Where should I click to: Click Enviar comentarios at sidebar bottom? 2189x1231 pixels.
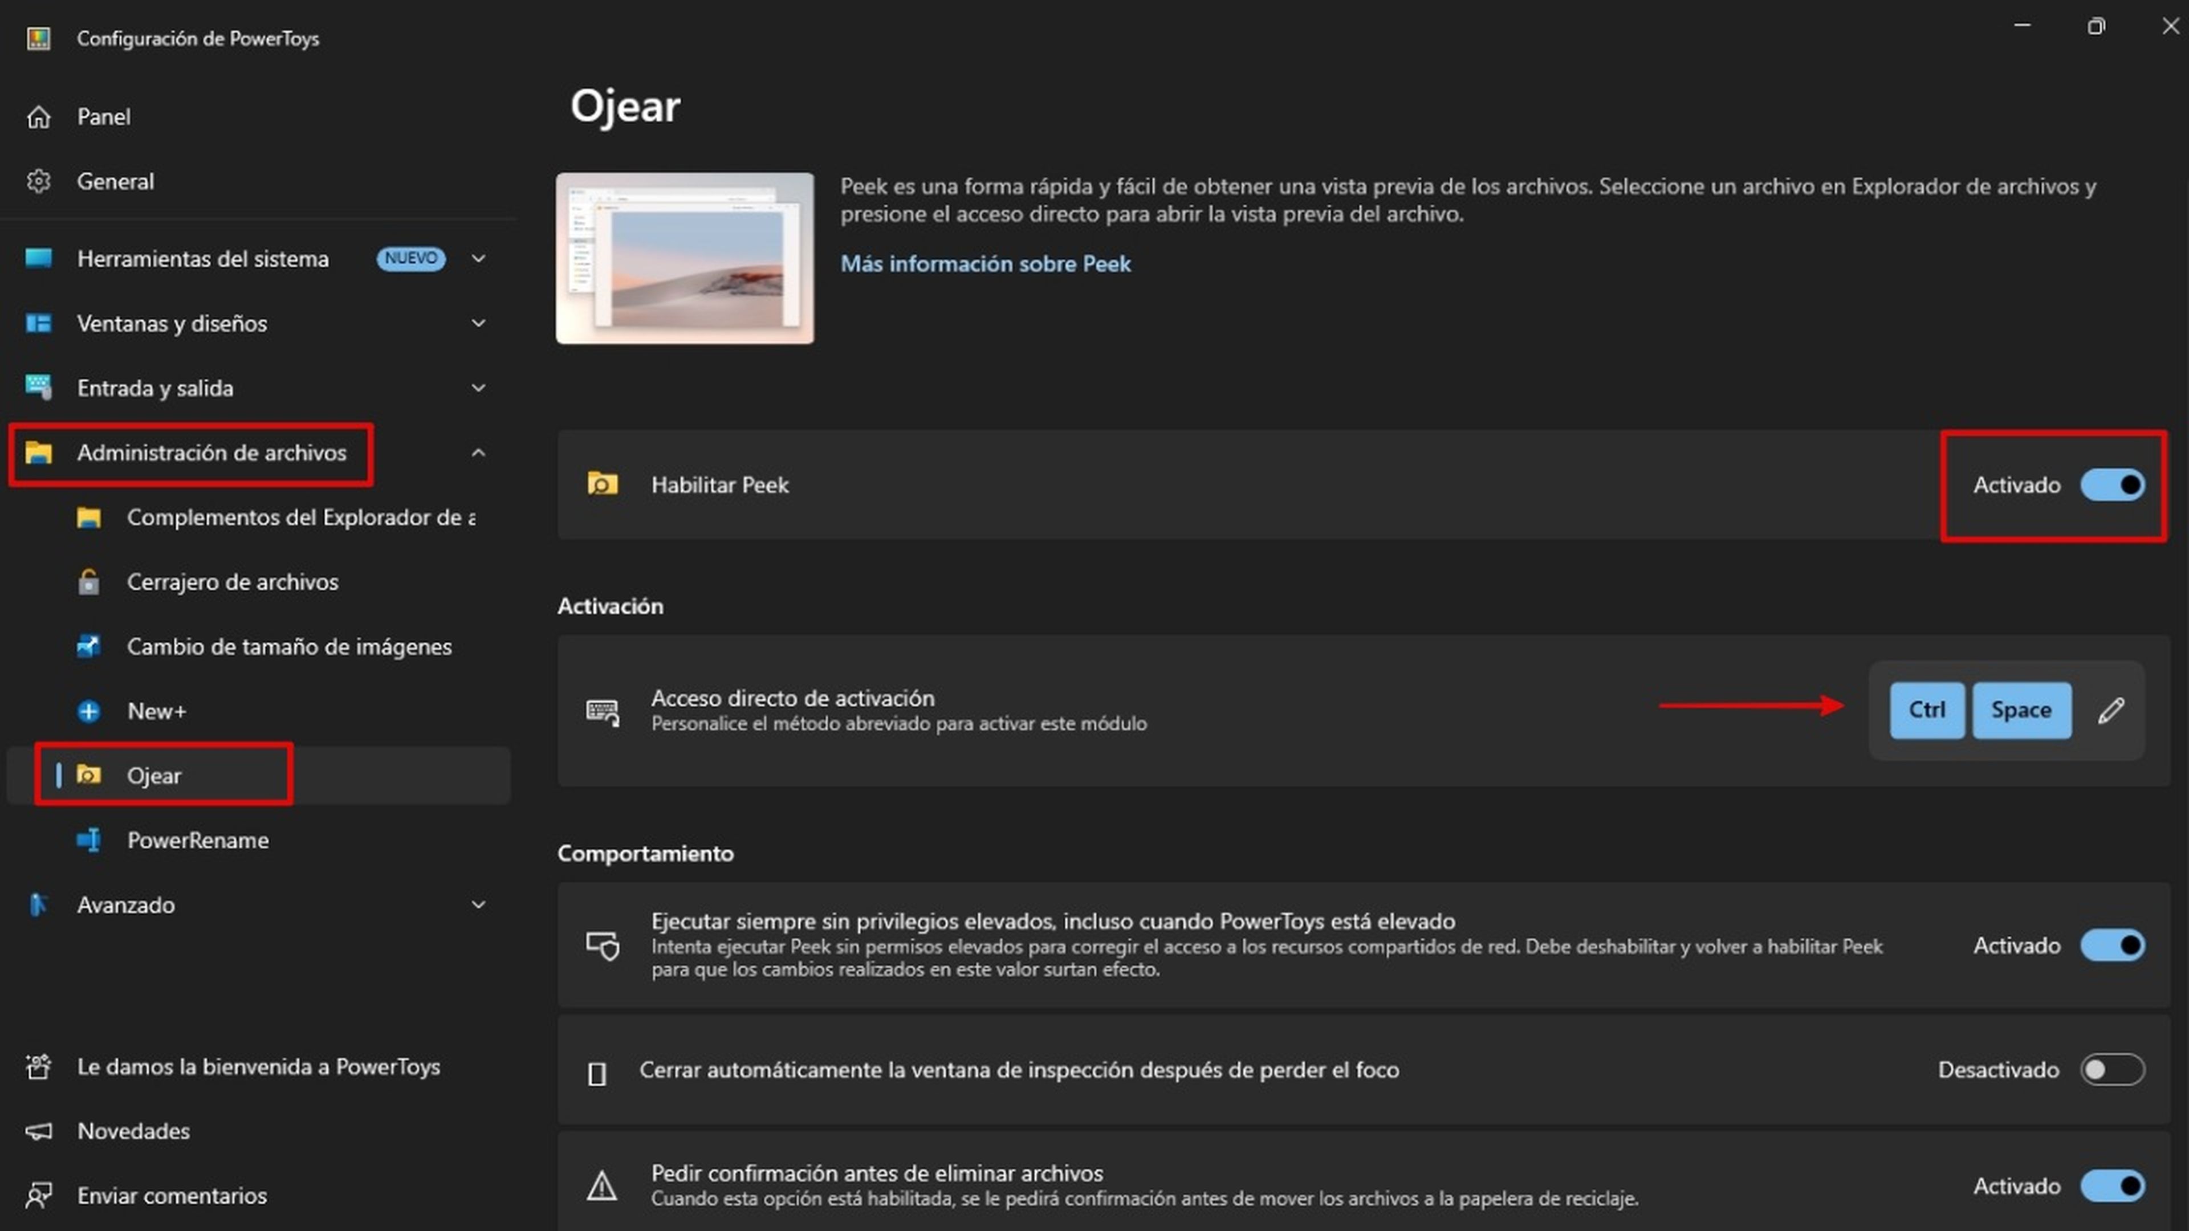pos(172,1195)
